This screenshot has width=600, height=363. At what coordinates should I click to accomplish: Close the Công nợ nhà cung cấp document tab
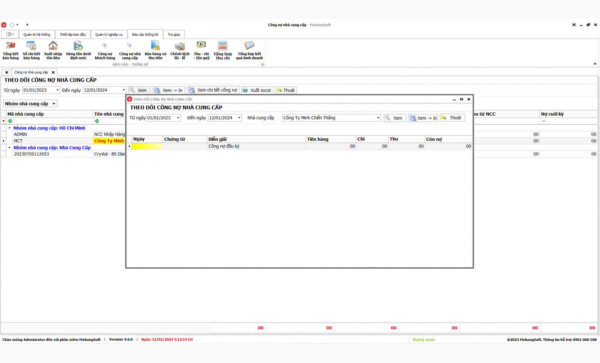tap(53, 72)
